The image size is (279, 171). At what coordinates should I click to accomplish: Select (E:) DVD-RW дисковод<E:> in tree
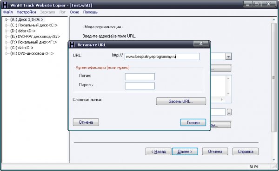(x=35, y=37)
